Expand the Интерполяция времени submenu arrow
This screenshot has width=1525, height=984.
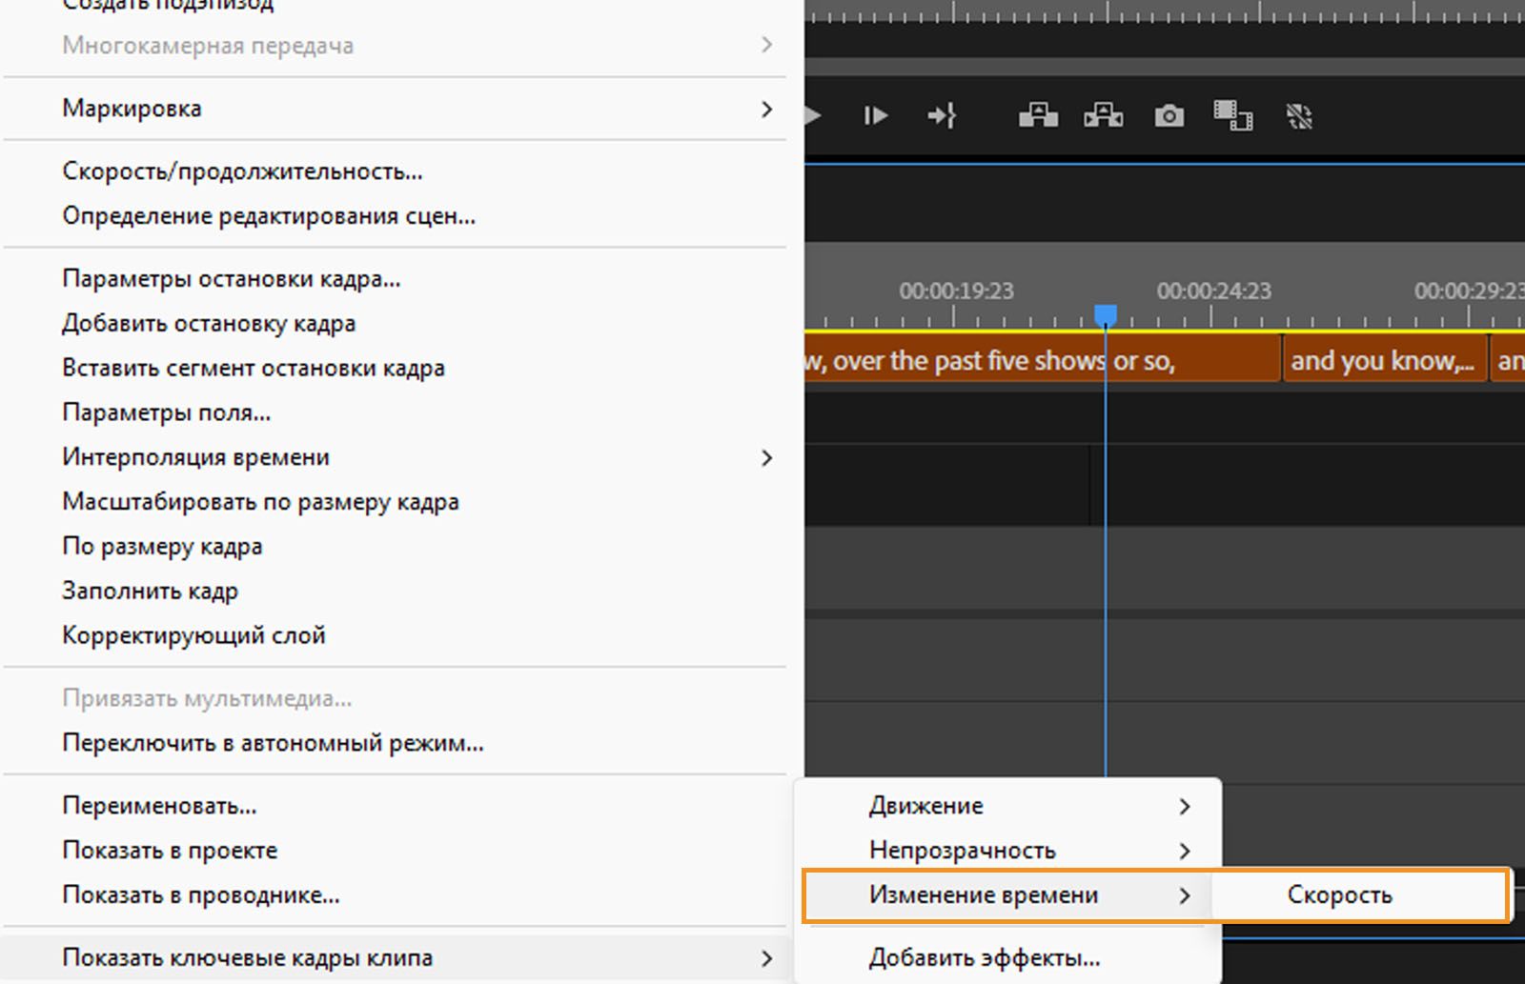766,458
